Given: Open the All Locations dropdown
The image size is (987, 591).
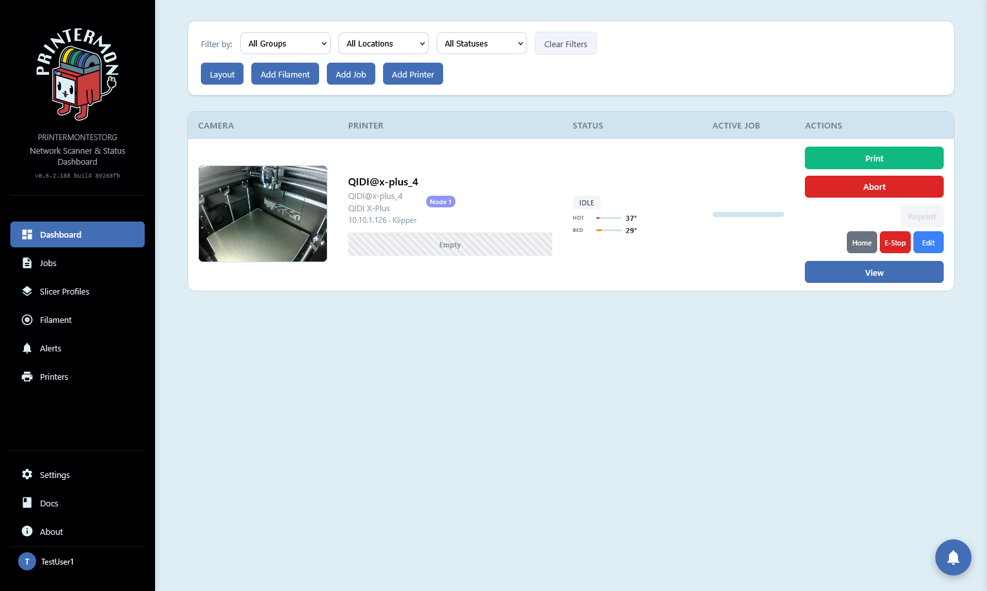Looking at the screenshot, I should [x=383, y=44].
